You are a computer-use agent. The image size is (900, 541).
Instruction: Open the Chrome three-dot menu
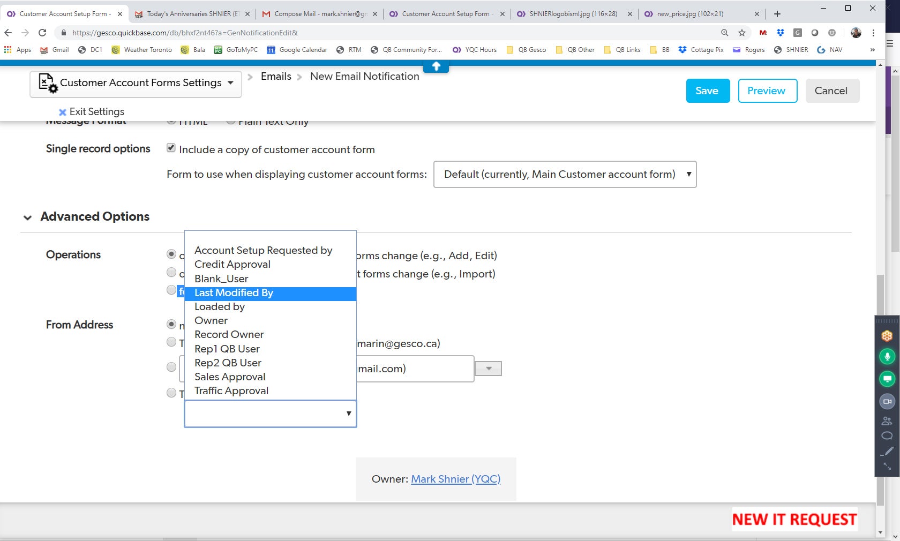click(874, 33)
